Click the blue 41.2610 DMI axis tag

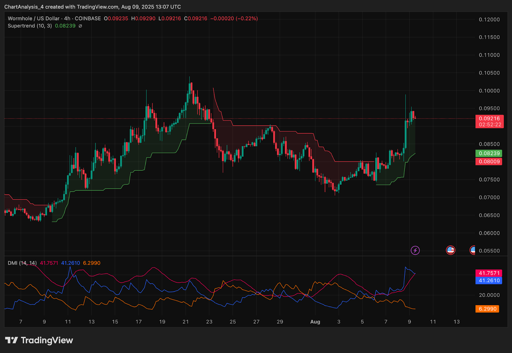click(x=489, y=281)
